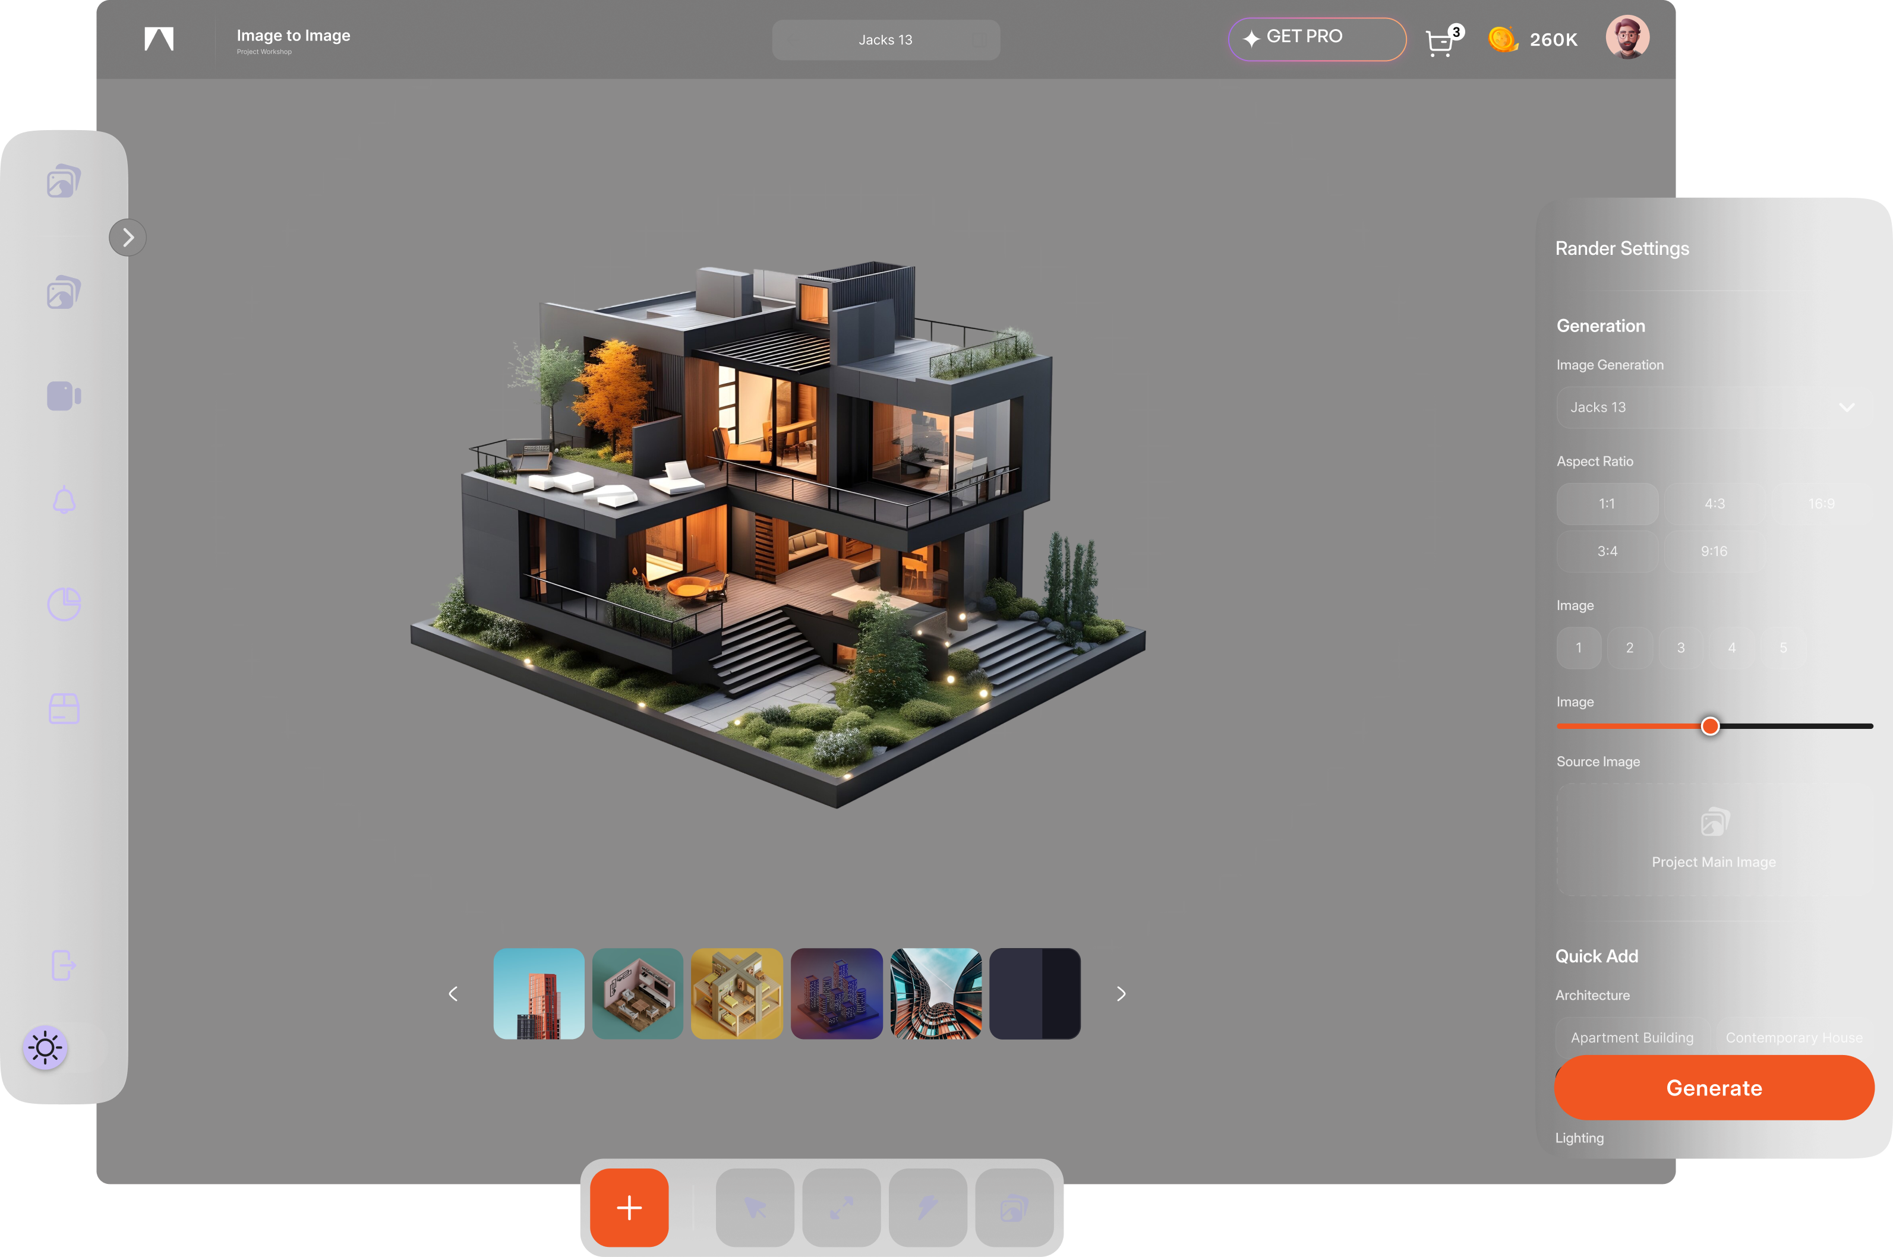Click the right arrow to browse more thumbnails
This screenshot has width=1893, height=1257.
coord(1121,993)
